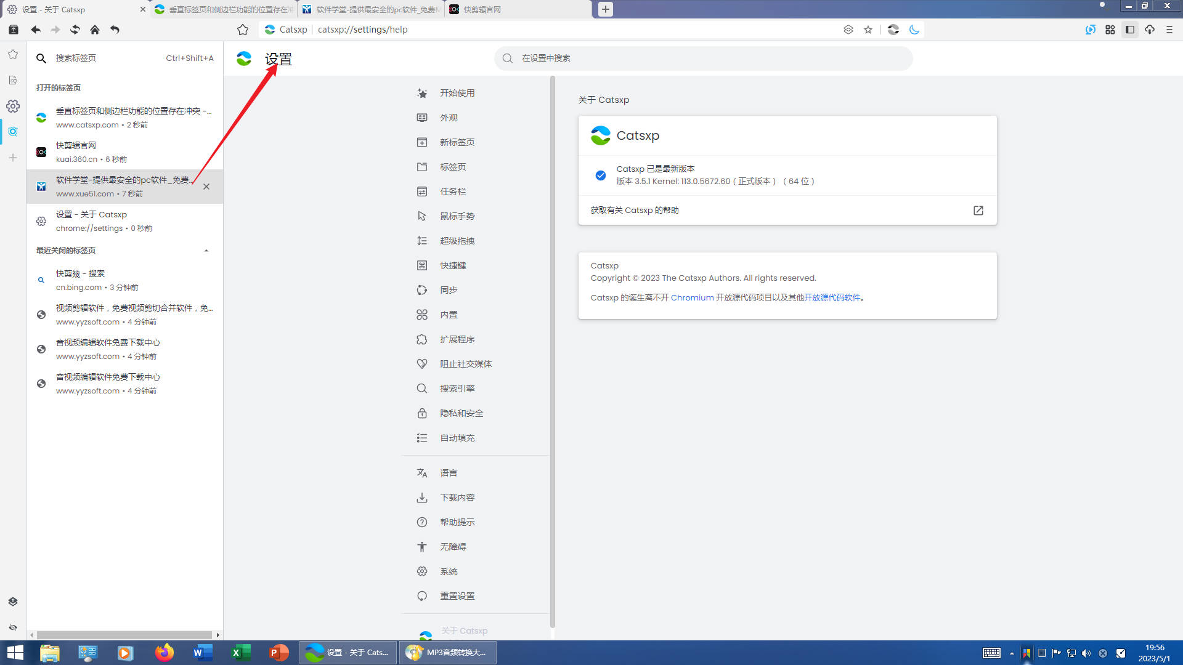Screen dimensions: 1183x665
Task: Click the 在设置中搜索 search box
Action: (703, 58)
